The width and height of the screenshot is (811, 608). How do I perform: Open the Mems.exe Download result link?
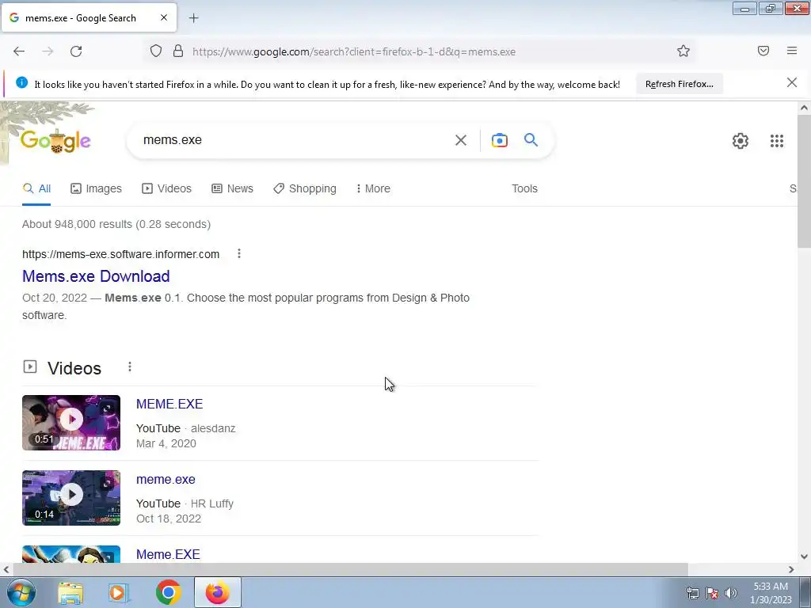click(x=96, y=276)
